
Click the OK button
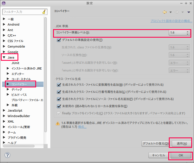tap(181, 155)
